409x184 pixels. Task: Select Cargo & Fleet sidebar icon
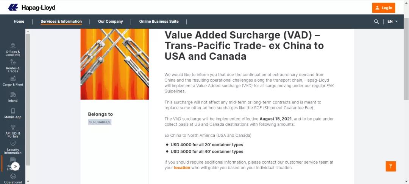[x=13, y=79]
